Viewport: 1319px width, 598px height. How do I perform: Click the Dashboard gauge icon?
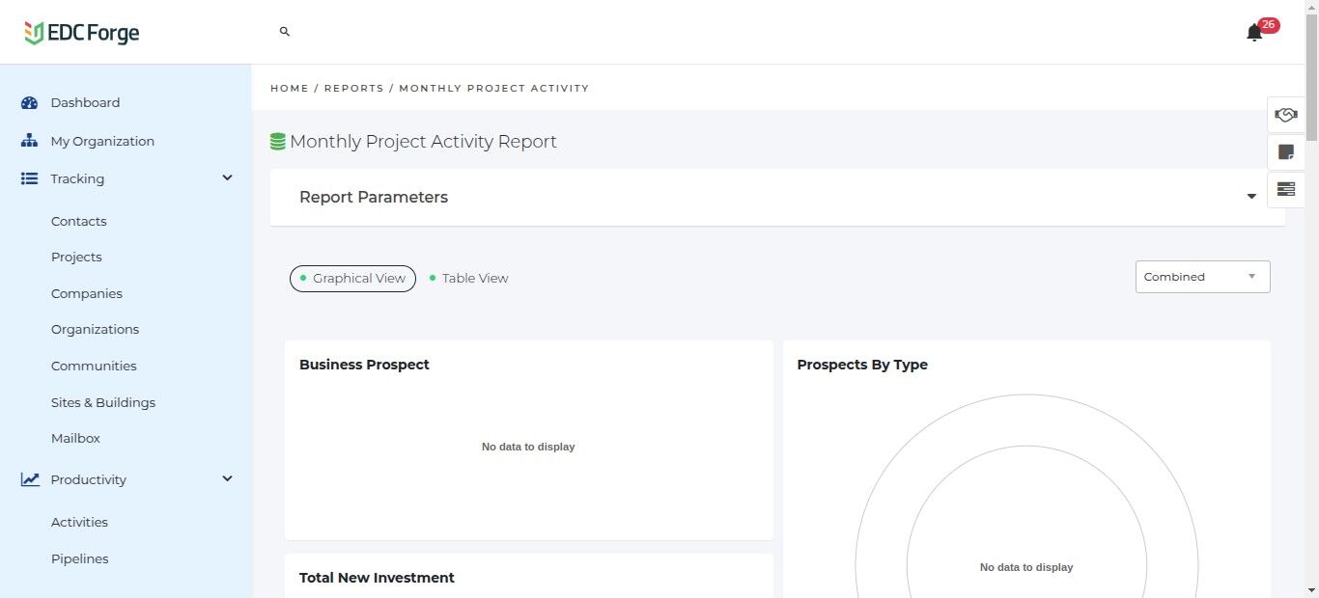point(30,103)
